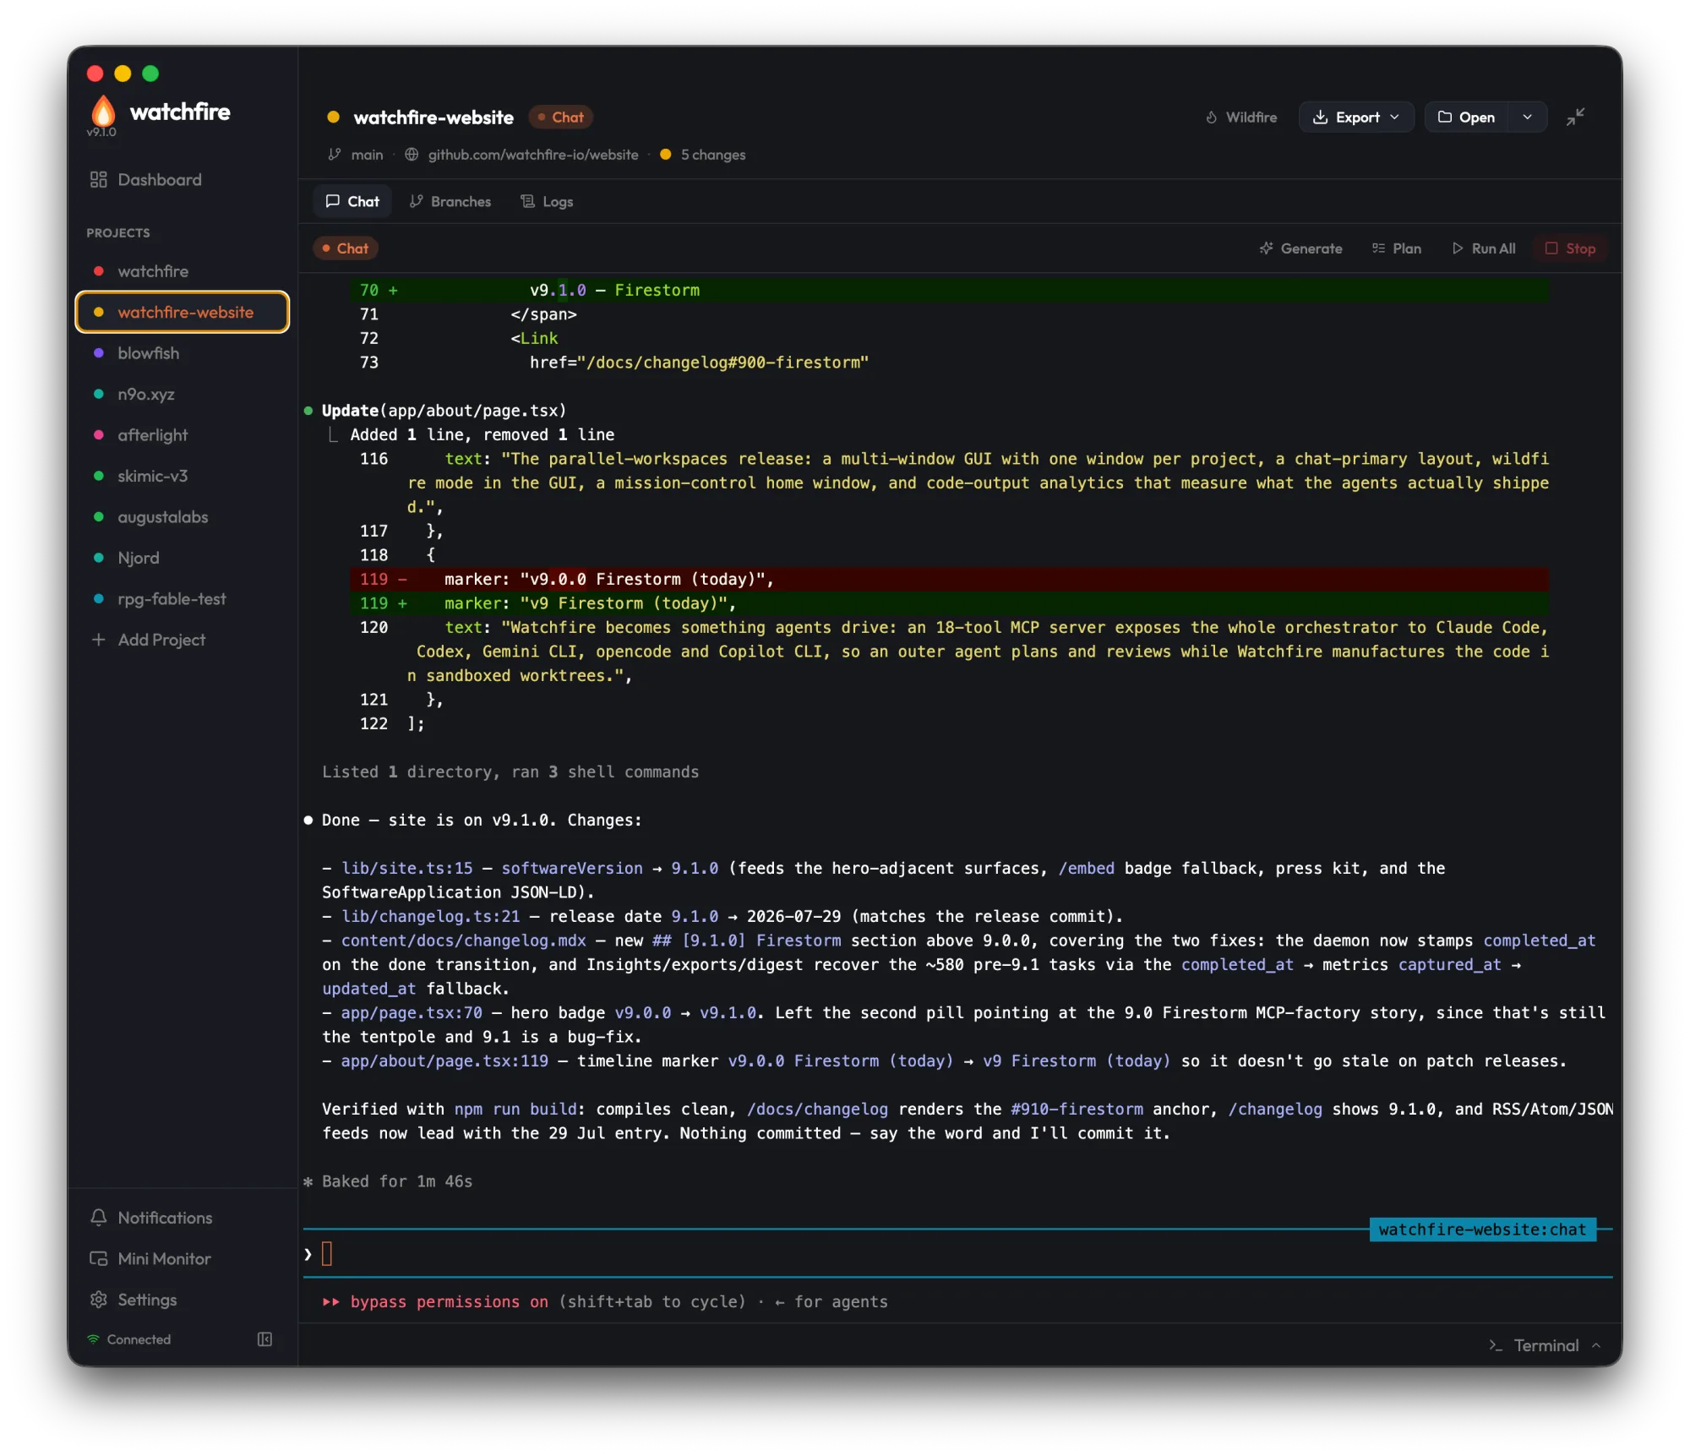The width and height of the screenshot is (1690, 1456).
Task: Click the Terminal prompt icon
Action: pos(1496,1345)
